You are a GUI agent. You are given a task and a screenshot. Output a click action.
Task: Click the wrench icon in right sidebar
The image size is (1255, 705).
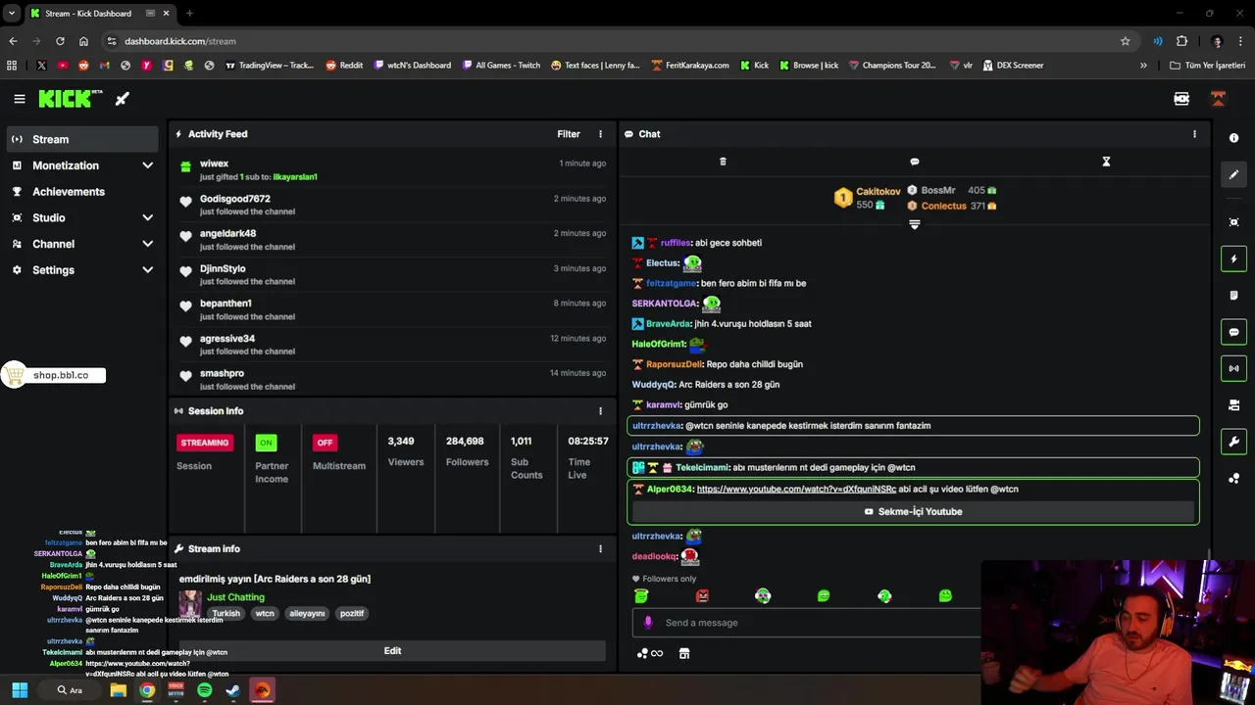[1234, 442]
